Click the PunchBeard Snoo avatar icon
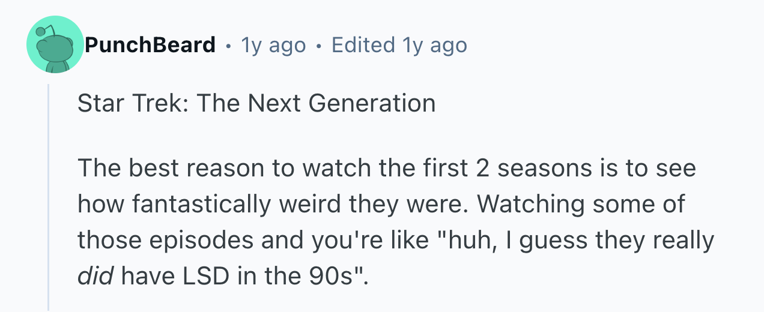The width and height of the screenshot is (764, 312). point(55,45)
